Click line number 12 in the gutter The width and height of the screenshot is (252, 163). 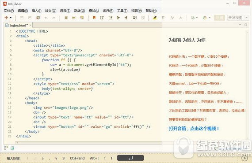tap(10, 84)
